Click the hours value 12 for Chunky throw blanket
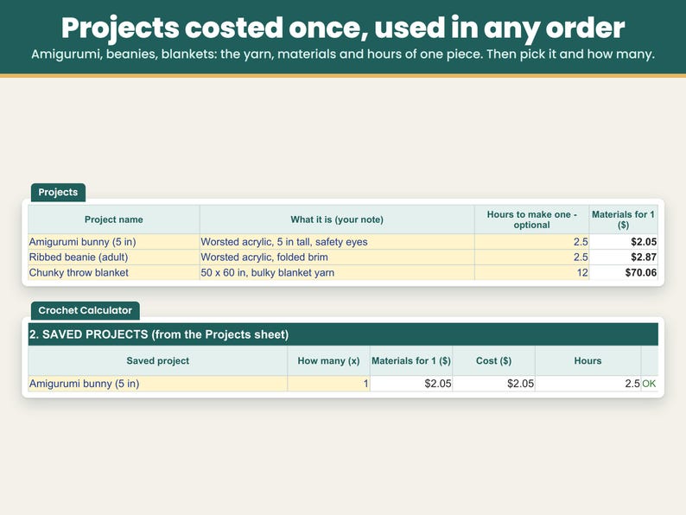The image size is (686, 515). click(531, 272)
